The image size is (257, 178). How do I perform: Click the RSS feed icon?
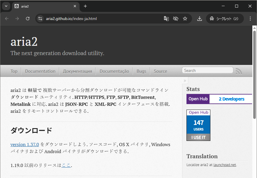239,71
